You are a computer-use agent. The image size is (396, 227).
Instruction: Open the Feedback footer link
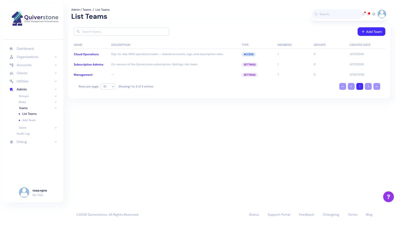306,214
